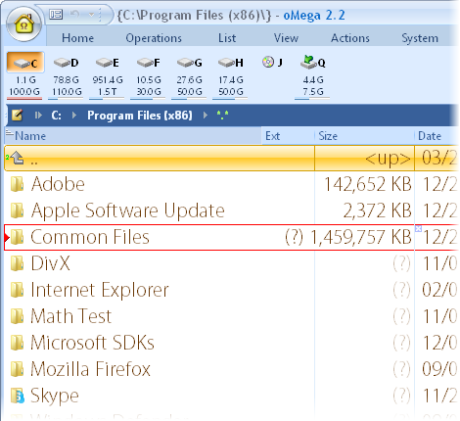The width and height of the screenshot is (460, 421).
Task: Switch to drive E
Action: 108,63
